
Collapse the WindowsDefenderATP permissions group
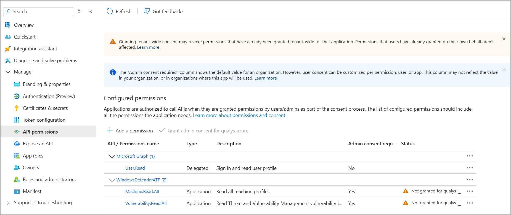[112, 180]
